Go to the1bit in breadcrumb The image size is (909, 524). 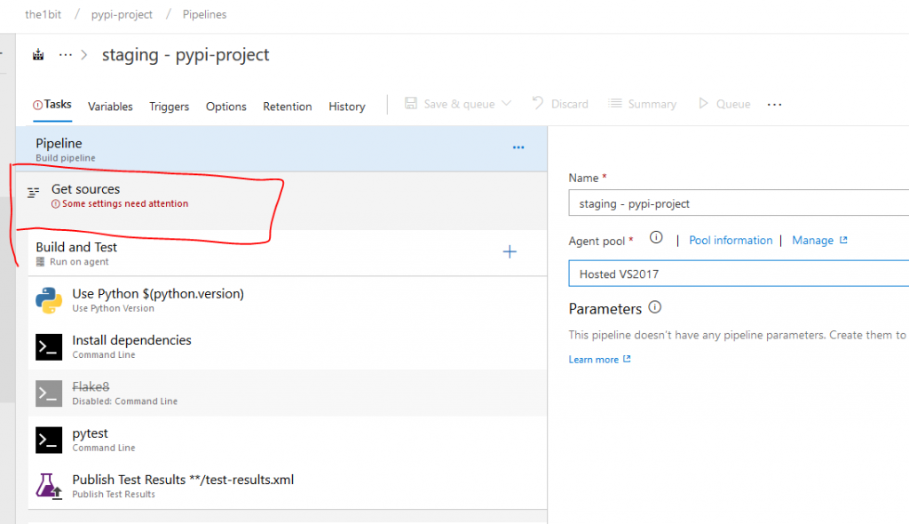point(43,14)
